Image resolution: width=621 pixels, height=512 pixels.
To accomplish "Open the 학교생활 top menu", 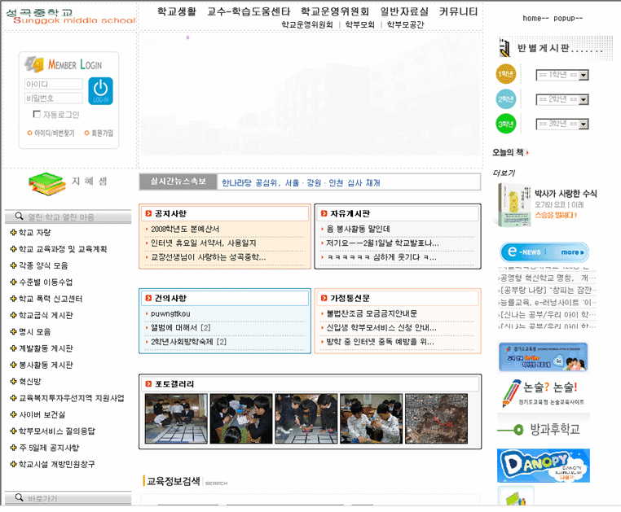I will 177,11.
